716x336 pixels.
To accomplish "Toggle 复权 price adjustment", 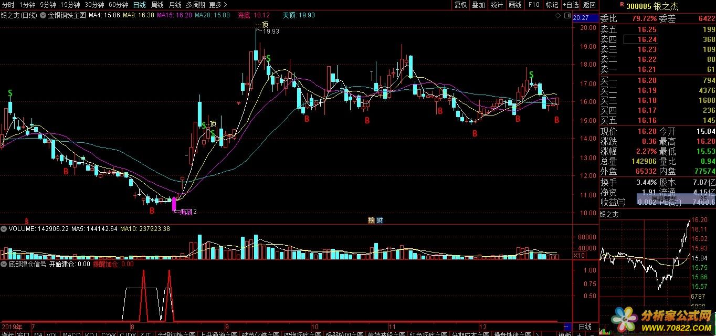I will pyautogui.click(x=460, y=5).
